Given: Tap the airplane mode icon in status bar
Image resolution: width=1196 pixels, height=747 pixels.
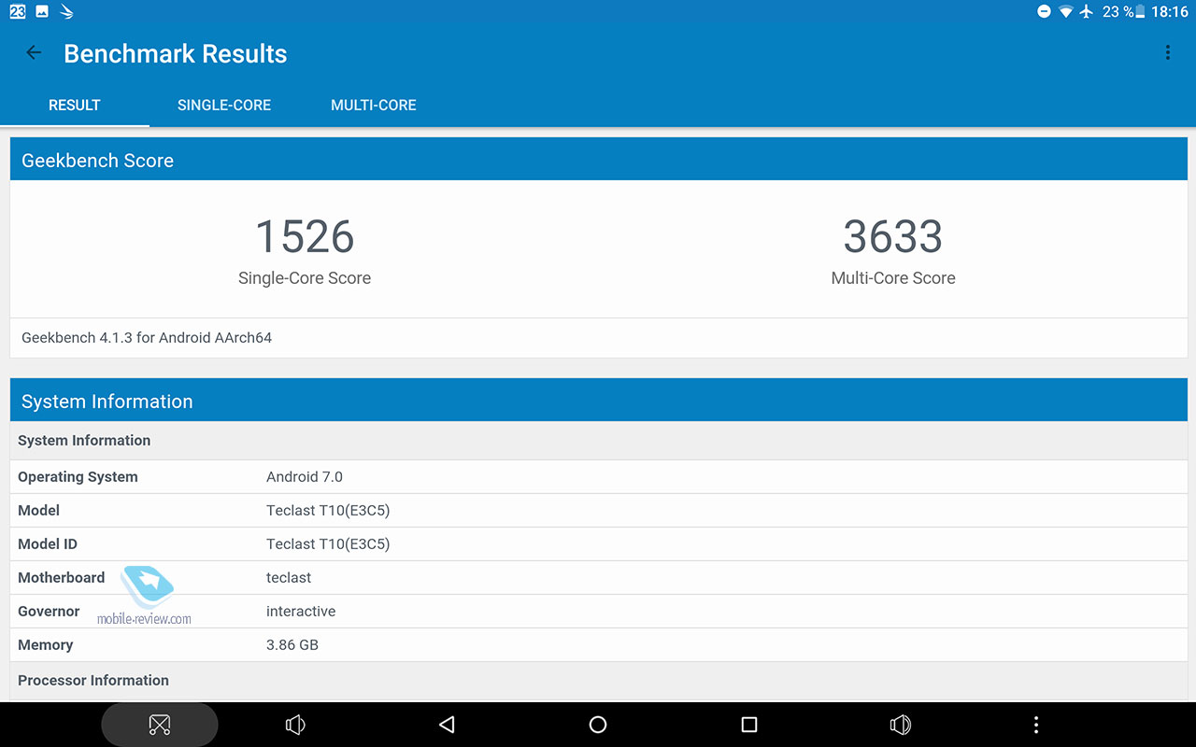Looking at the screenshot, I should click(1087, 12).
